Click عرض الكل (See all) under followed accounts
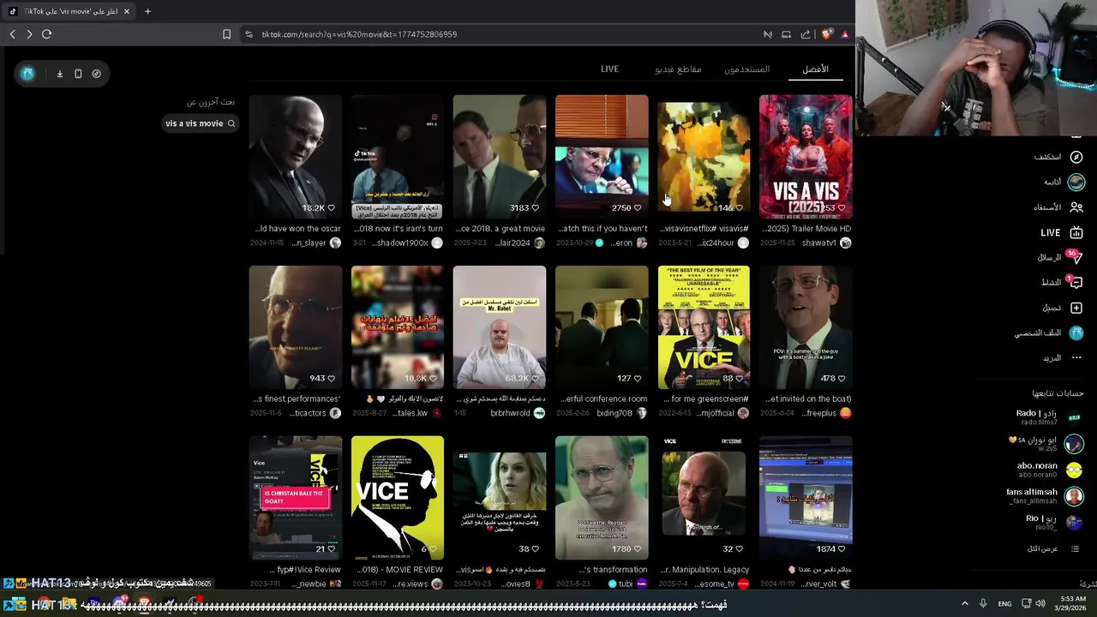Image resolution: width=1097 pixels, height=617 pixels. coord(1052,548)
